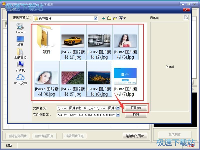200x150 pixels.
Task: Go up one folder level
Action: [x=109, y=18]
